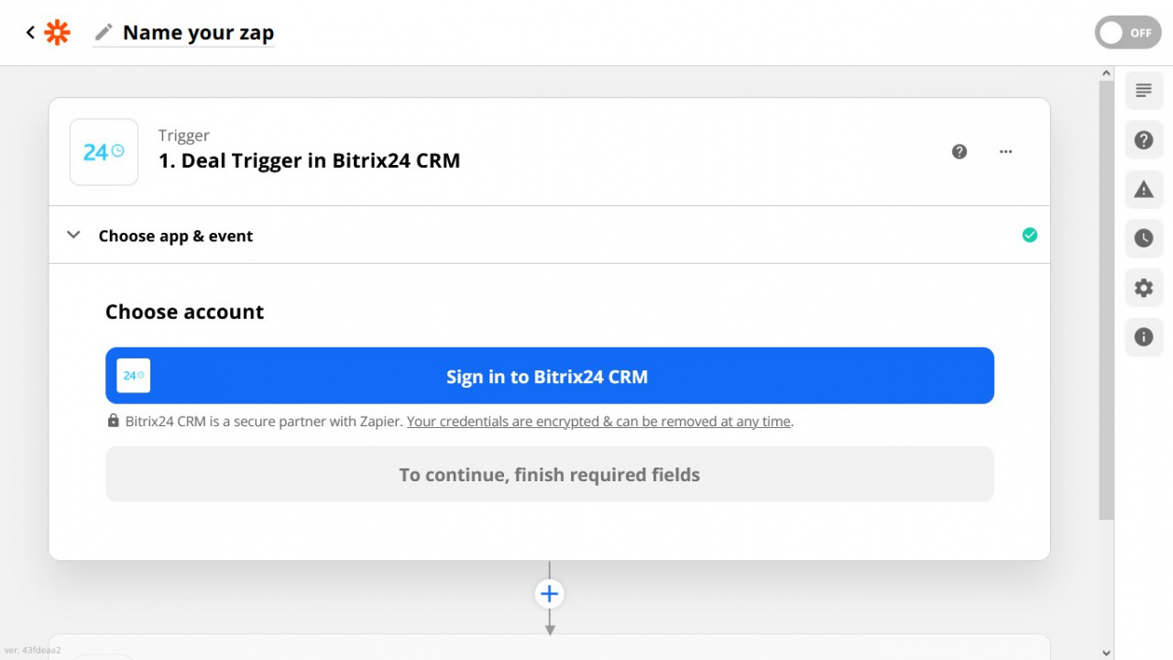The width and height of the screenshot is (1173, 660).
Task: Click 'To continue, finish required fields' button
Action: 550,474
